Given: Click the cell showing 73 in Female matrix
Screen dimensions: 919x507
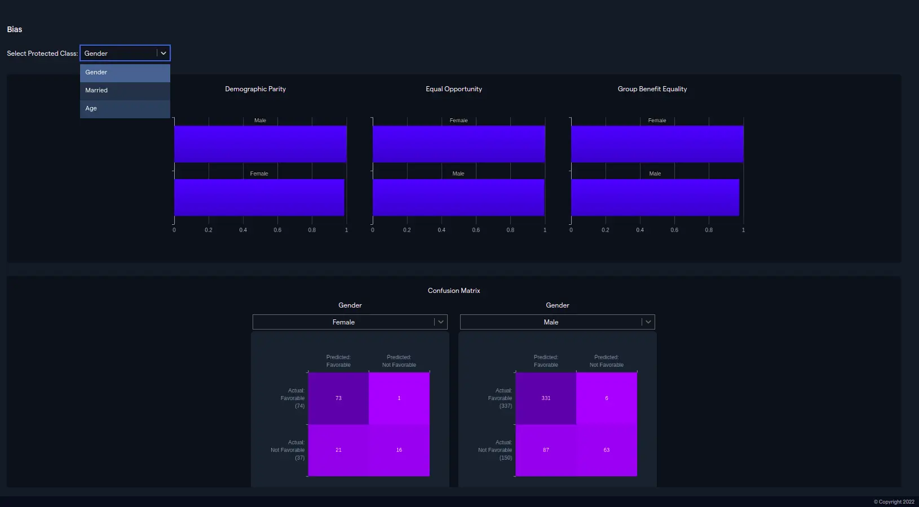Looking at the screenshot, I should (338, 398).
